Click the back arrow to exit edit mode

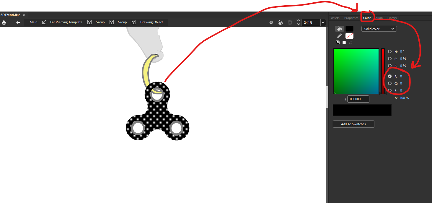pyautogui.click(x=18, y=22)
